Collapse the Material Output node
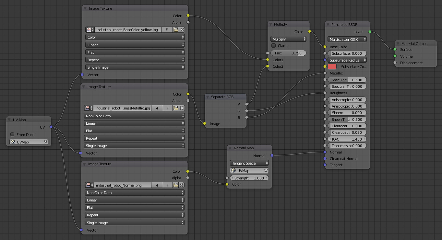The image size is (442, 240). tap(398, 44)
